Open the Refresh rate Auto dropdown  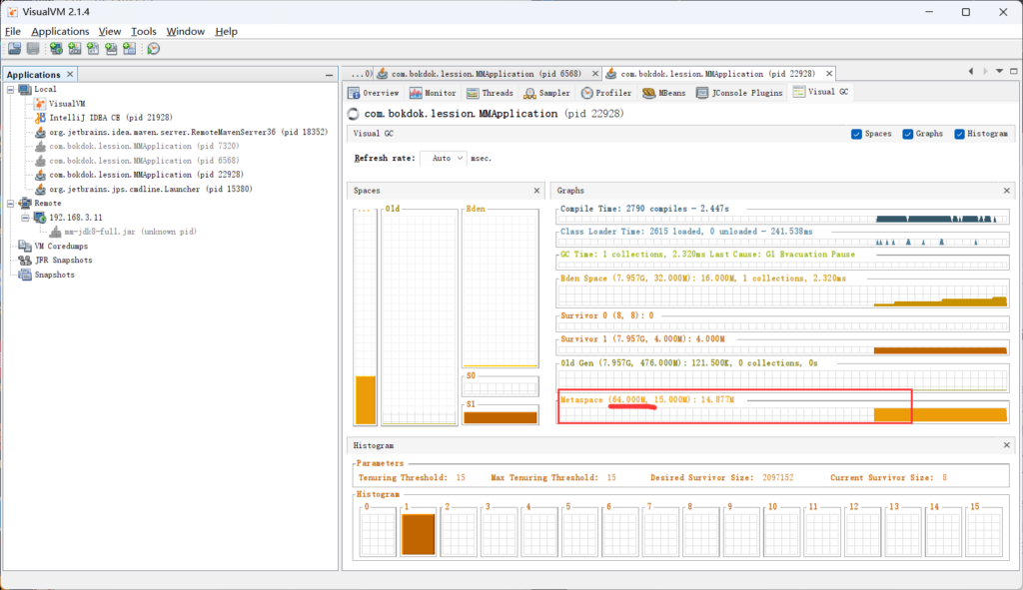(444, 159)
